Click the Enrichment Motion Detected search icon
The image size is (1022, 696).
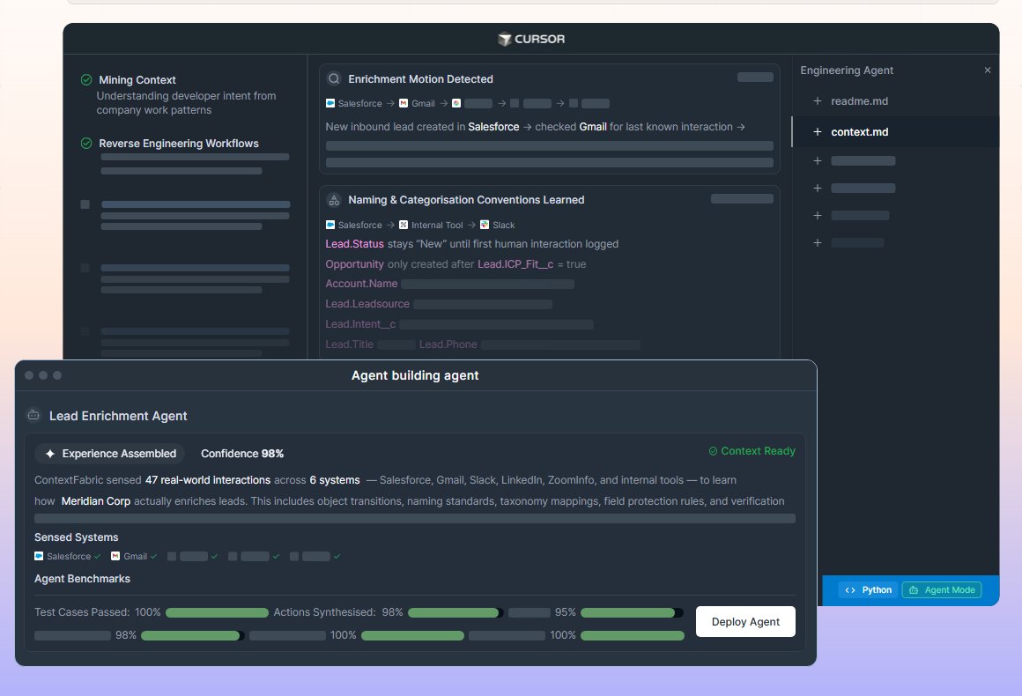334,79
